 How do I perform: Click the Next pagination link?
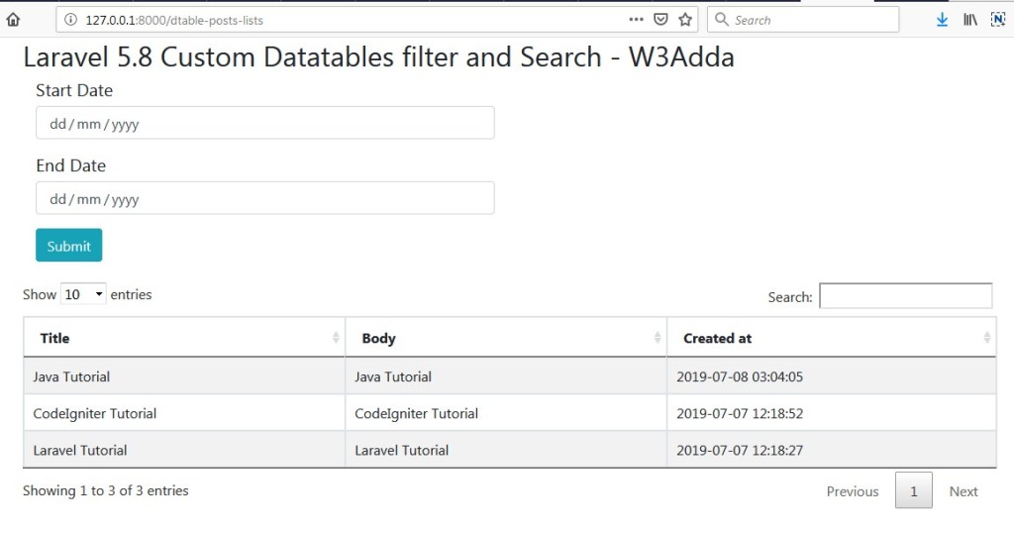pos(963,491)
